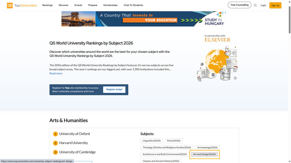Choose Art and Design(2026) subject

pos(204,154)
